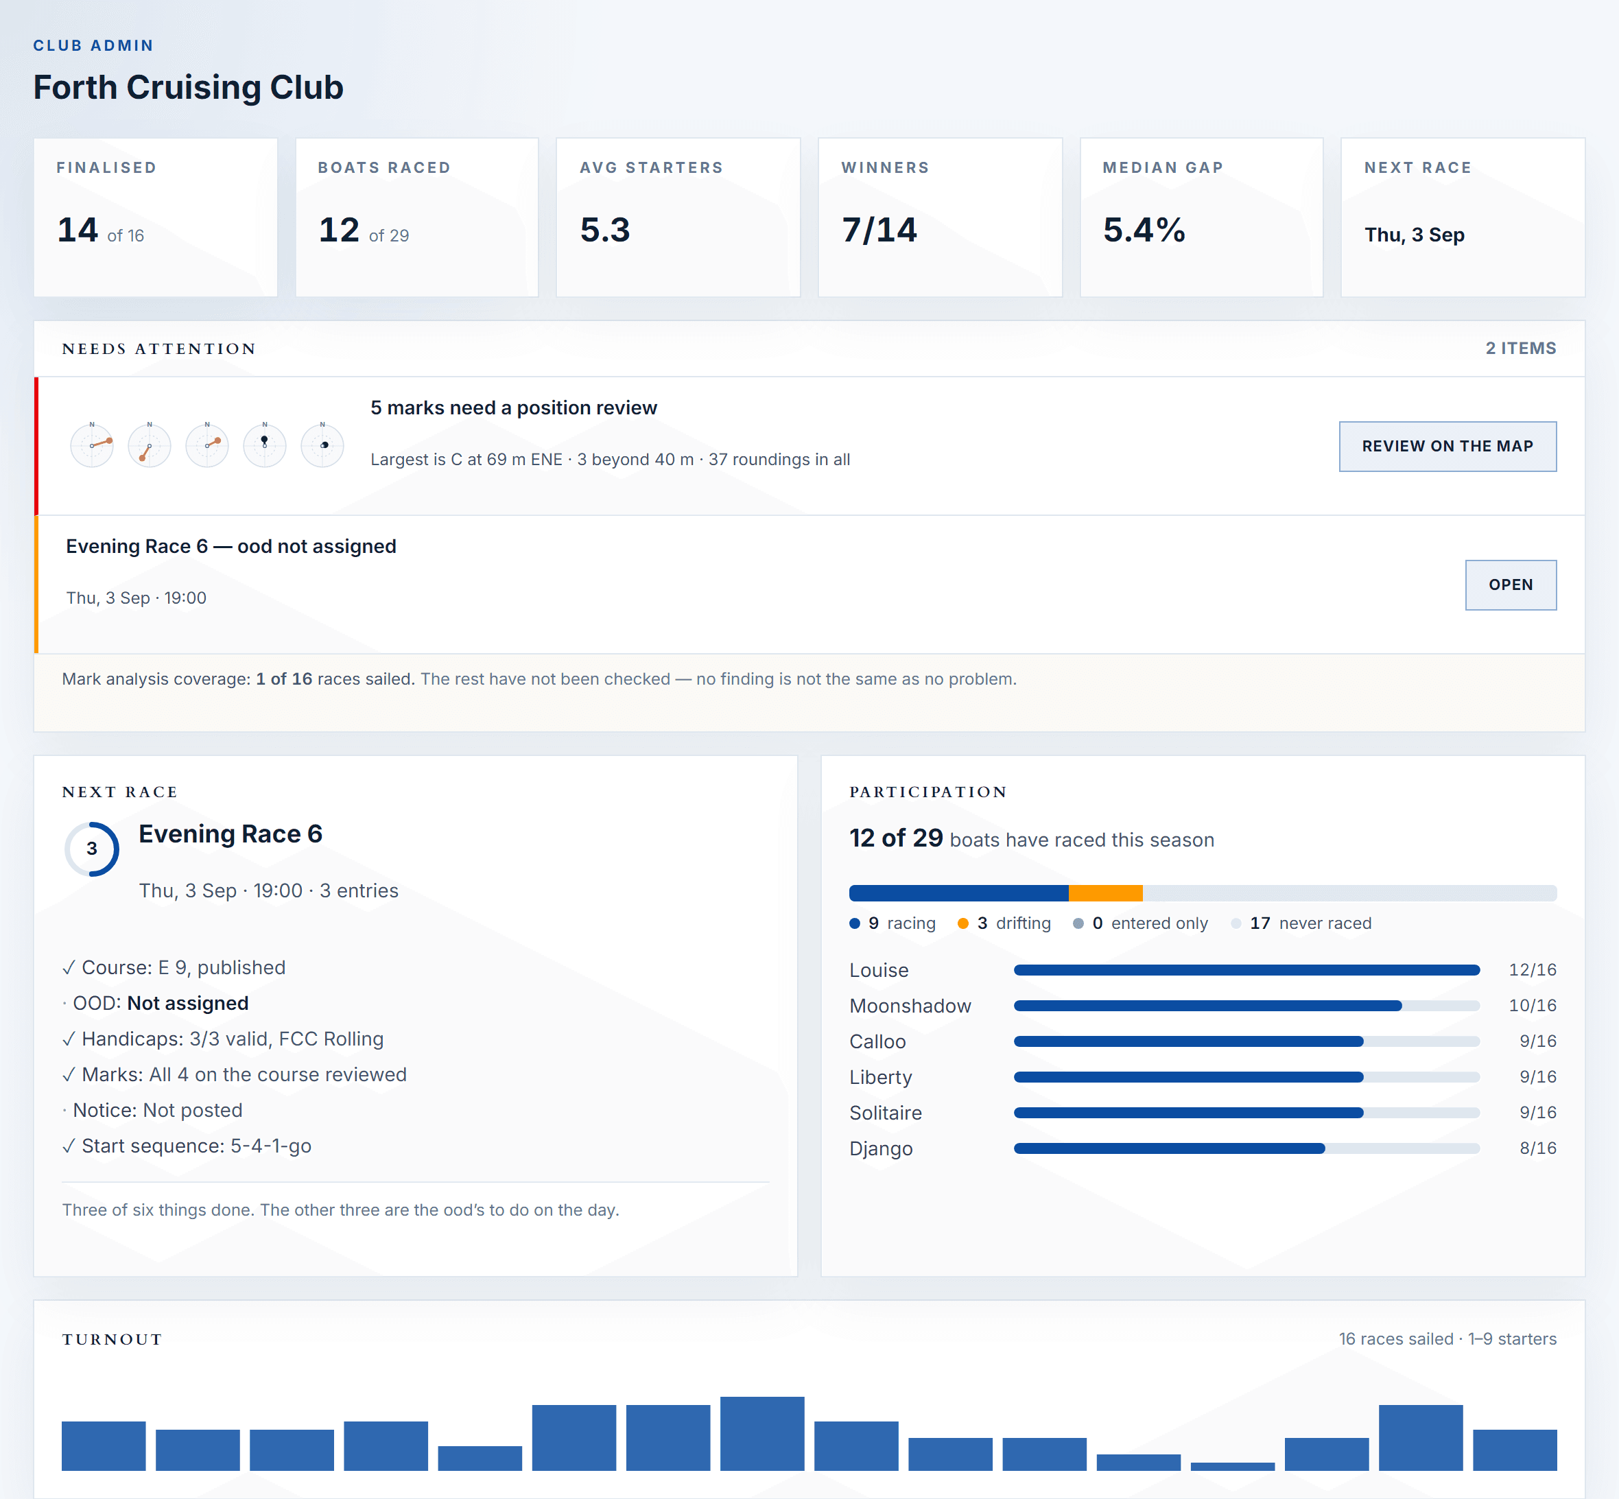This screenshot has width=1619, height=1499.
Task: Click '12 of 29 boats have raced' summary
Action: click(x=1032, y=839)
